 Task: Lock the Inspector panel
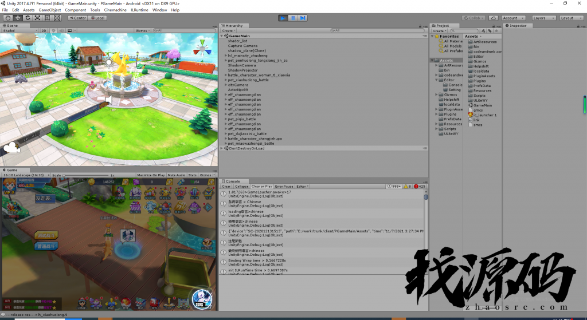pos(578,26)
